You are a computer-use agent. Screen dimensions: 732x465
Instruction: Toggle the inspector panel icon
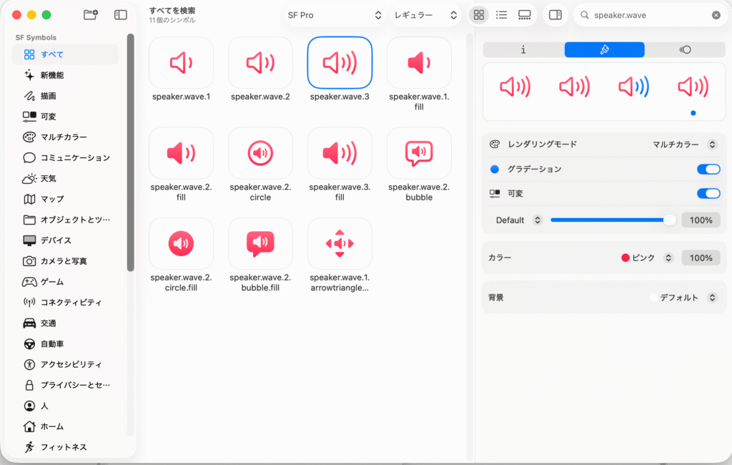click(555, 15)
